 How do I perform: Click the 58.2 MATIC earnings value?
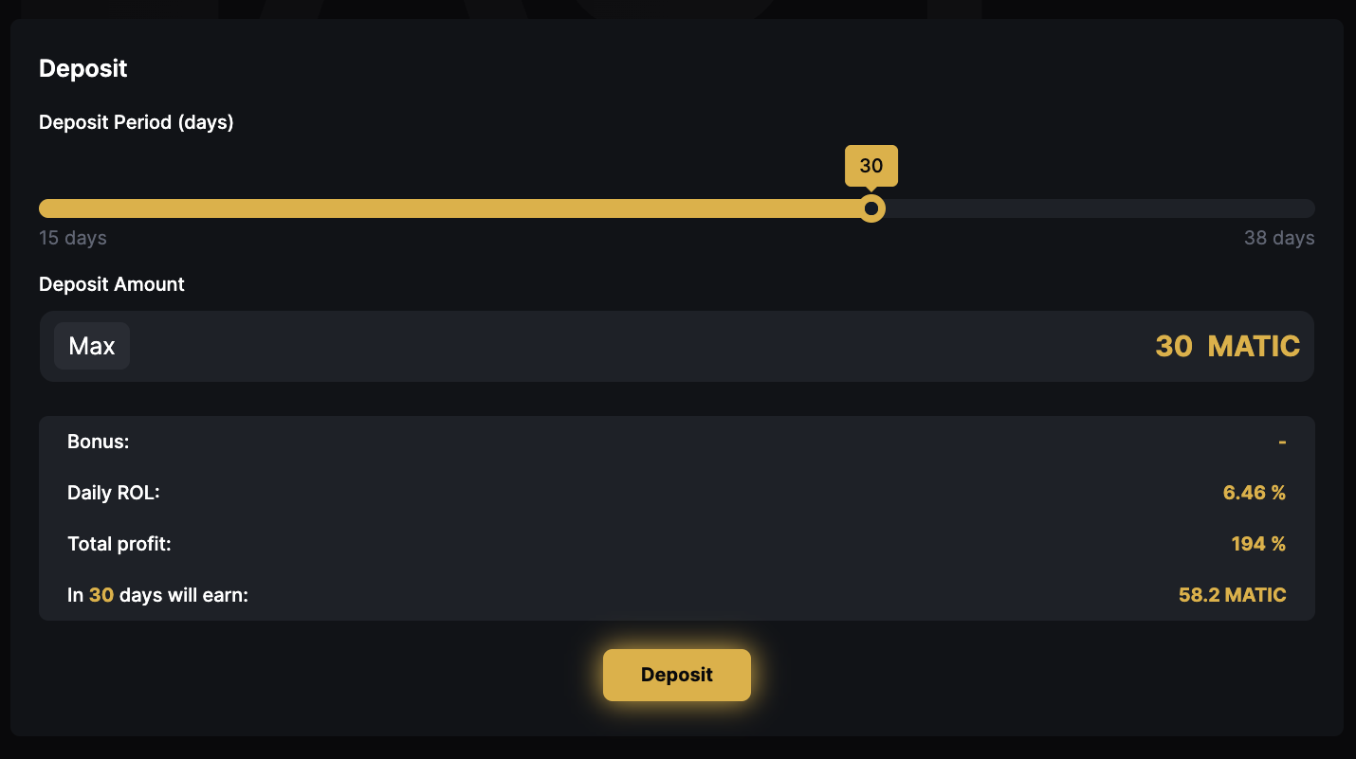1232,595
